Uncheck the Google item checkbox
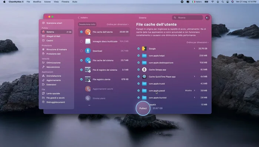Viewport: 259px width, 147px height. (139, 49)
